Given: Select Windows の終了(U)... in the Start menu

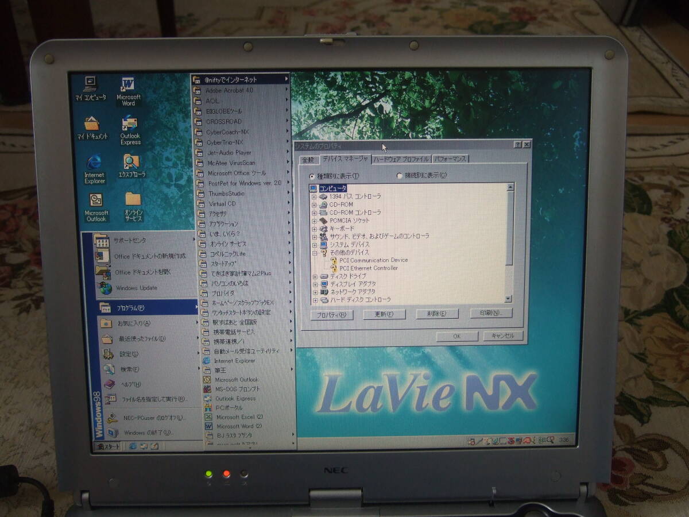Looking at the screenshot, I should 151,433.
